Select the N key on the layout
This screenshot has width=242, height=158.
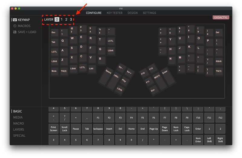click(172, 60)
